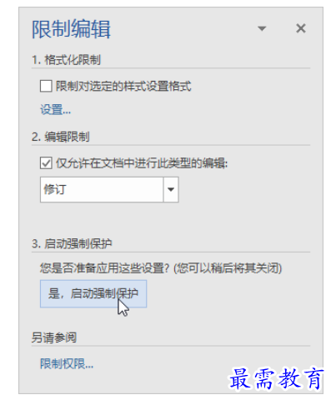Click the 最需教育 watermark logo
331x405 pixels.
point(276,378)
